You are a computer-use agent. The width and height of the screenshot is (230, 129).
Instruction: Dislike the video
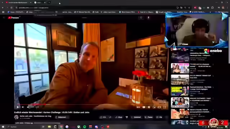[110, 117]
